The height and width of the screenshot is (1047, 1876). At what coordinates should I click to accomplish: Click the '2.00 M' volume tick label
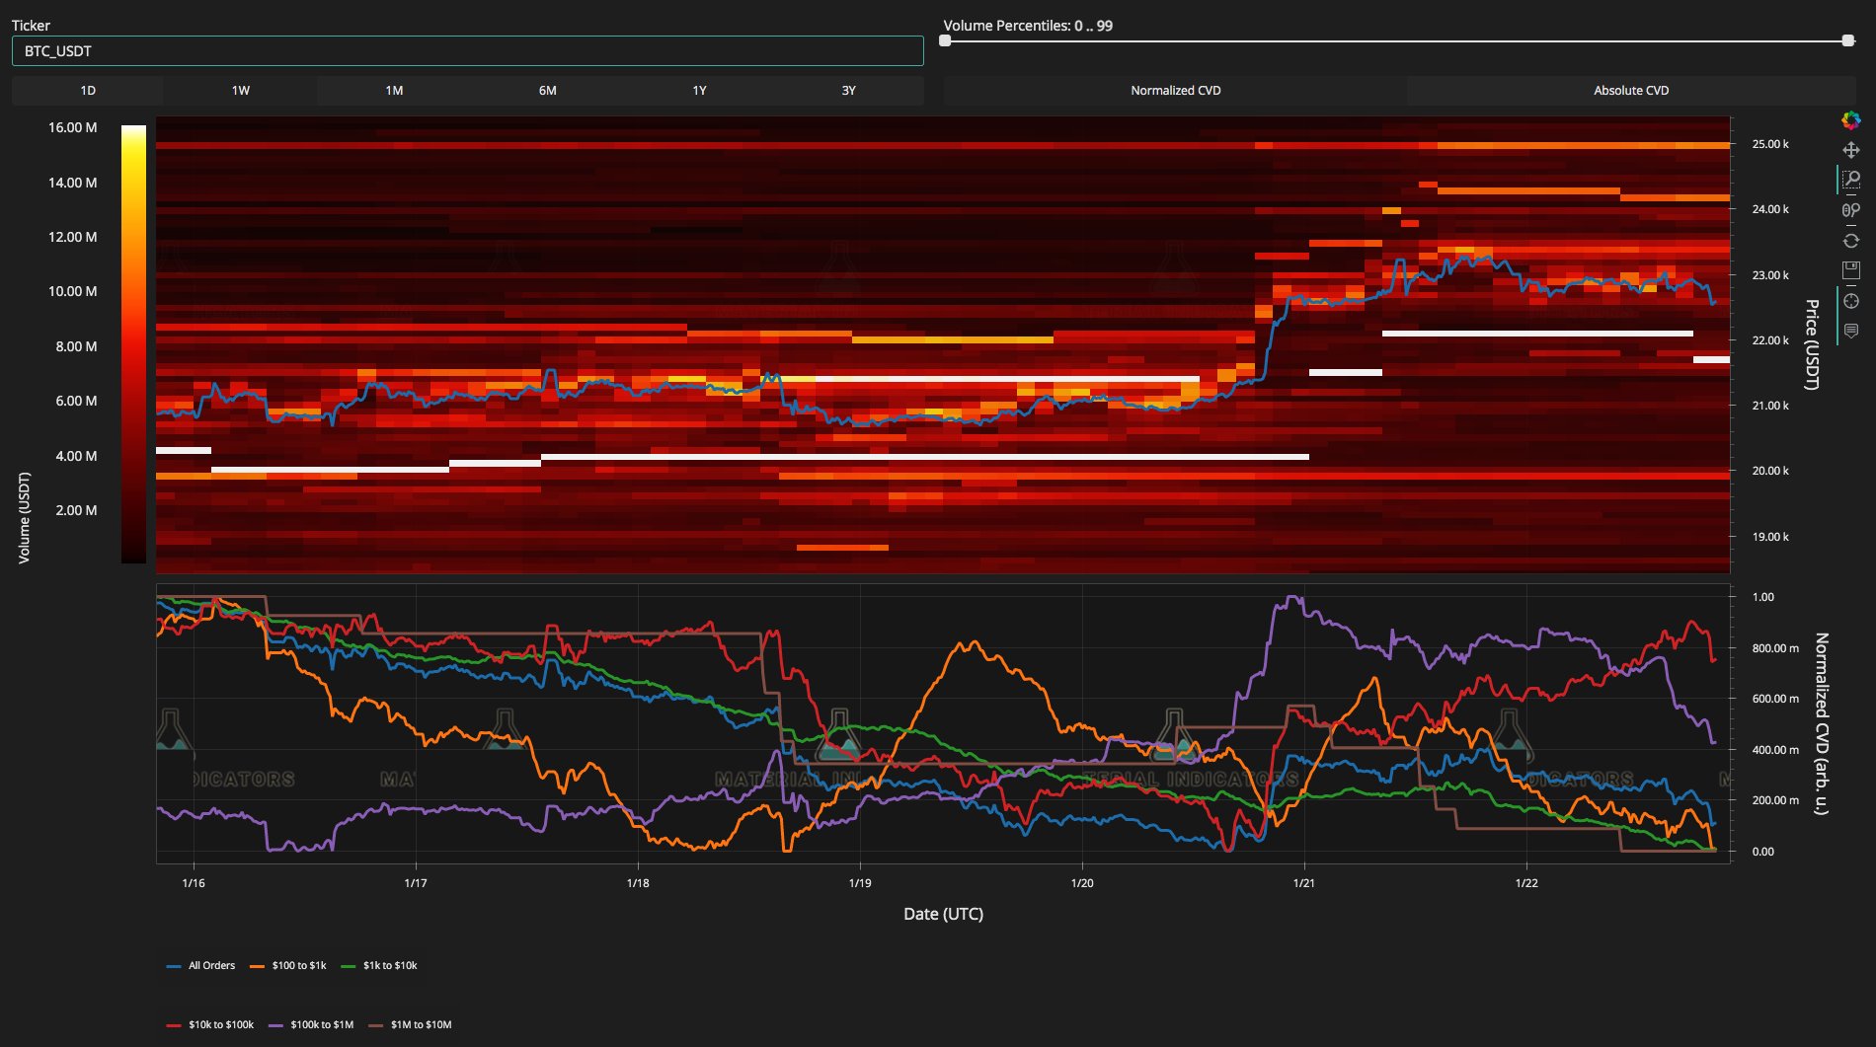tap(76, 510)
